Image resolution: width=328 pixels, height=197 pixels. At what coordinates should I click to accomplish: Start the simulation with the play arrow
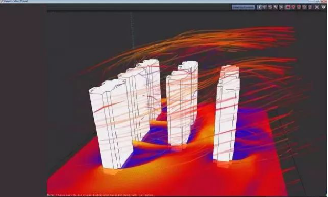pyautogui.click(x=281, y=7)
